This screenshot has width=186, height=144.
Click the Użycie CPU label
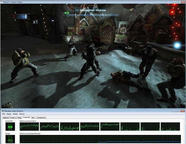[9, 121]
